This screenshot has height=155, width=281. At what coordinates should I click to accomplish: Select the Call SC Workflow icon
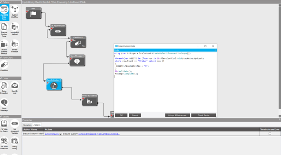pyautogui.click(x=15, y=12)
